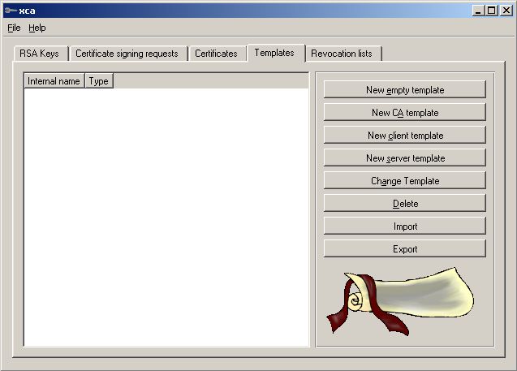Open the File menu
The height and width of the screenshot is (371, 517).
click(x=14, y=28)
